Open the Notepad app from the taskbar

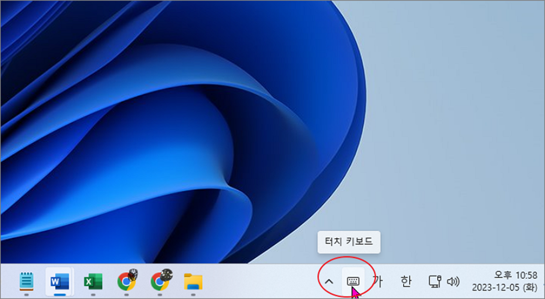click(27, 282)
